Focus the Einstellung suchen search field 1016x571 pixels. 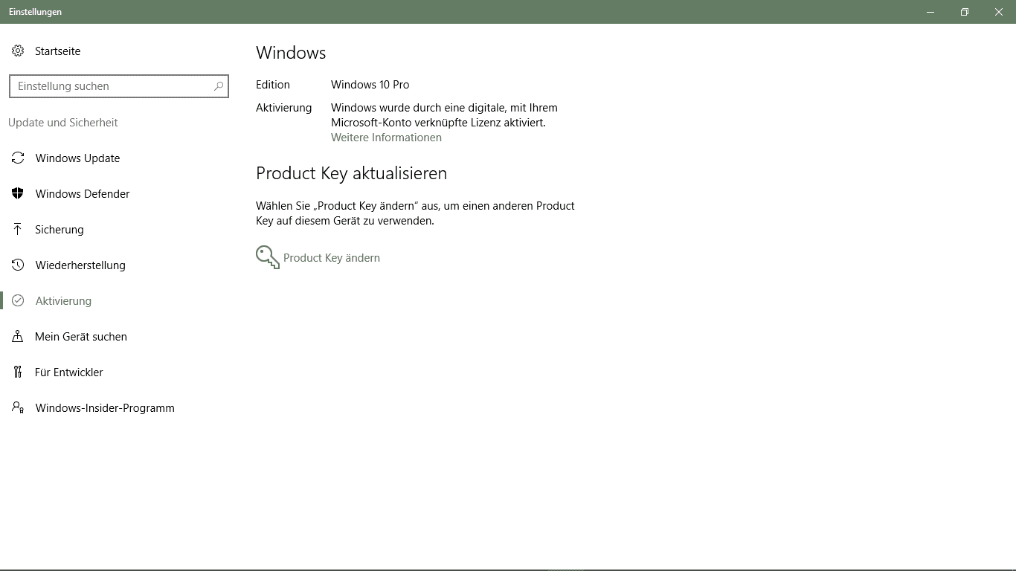(119, 86)
